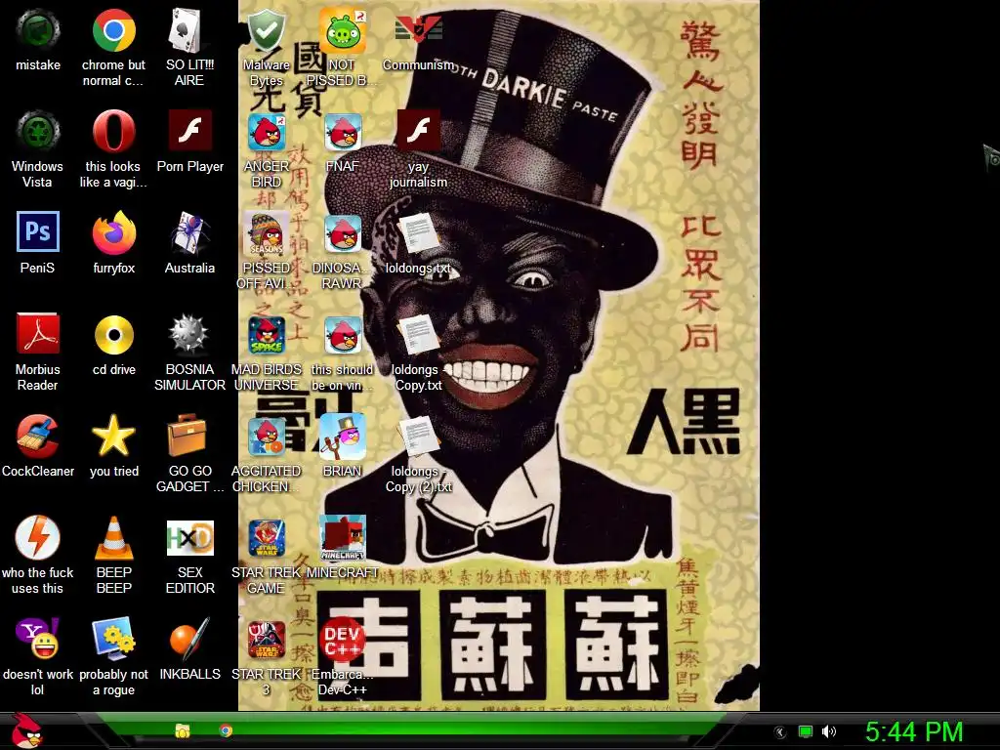Launch the Embarcadero Dev-C++ icon
The image size is (1000, 750).
pyautogui.click(x=343, y=640)
